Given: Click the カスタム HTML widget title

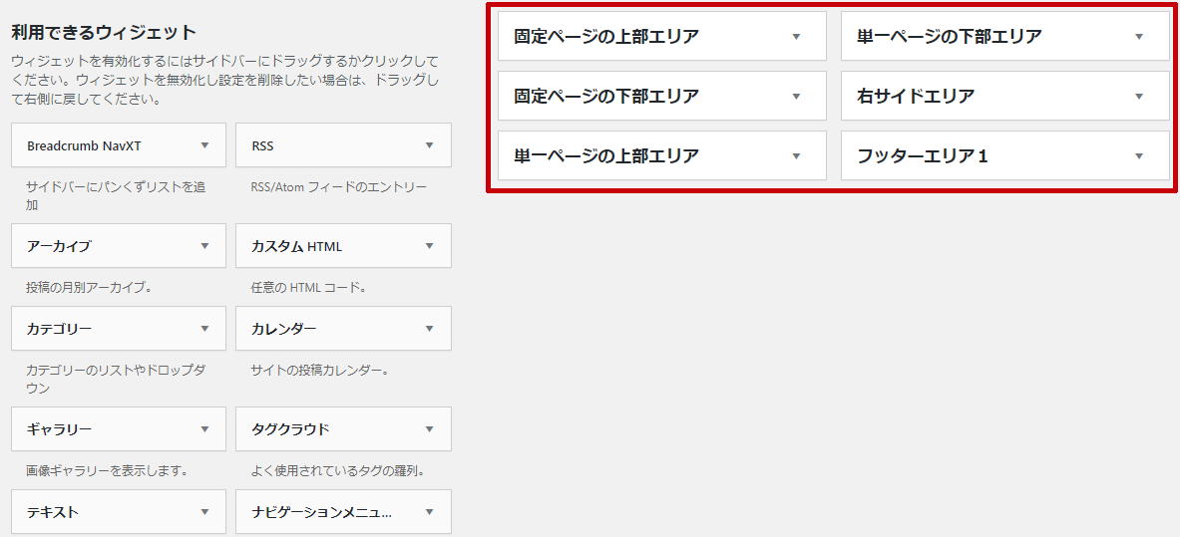Looking at the screenshot, I should (x=296, y=246).
